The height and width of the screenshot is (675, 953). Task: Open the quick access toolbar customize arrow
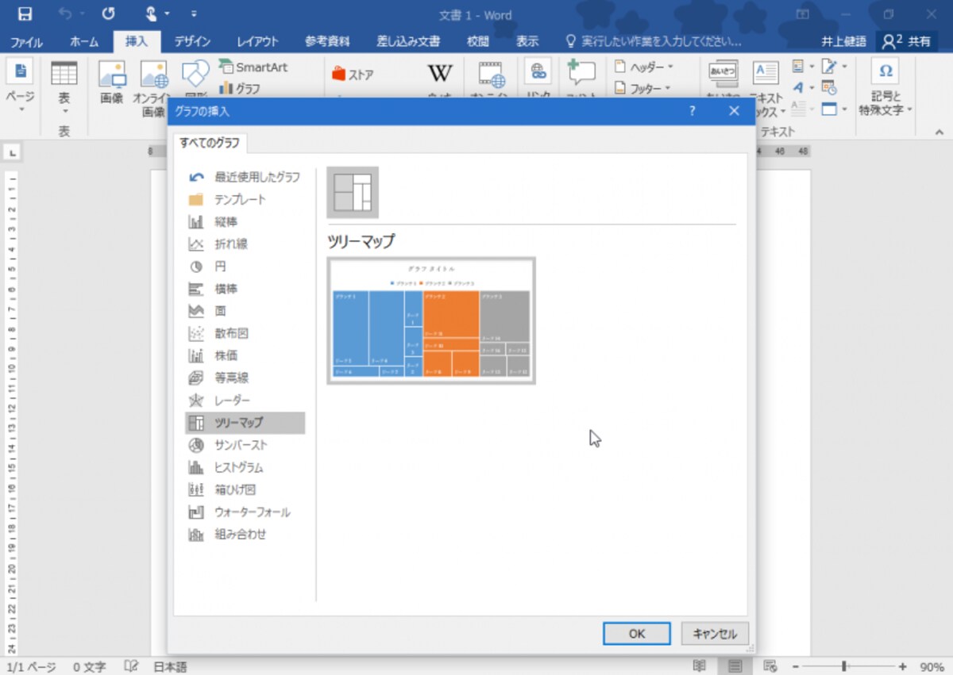click(x=195, y=14)
